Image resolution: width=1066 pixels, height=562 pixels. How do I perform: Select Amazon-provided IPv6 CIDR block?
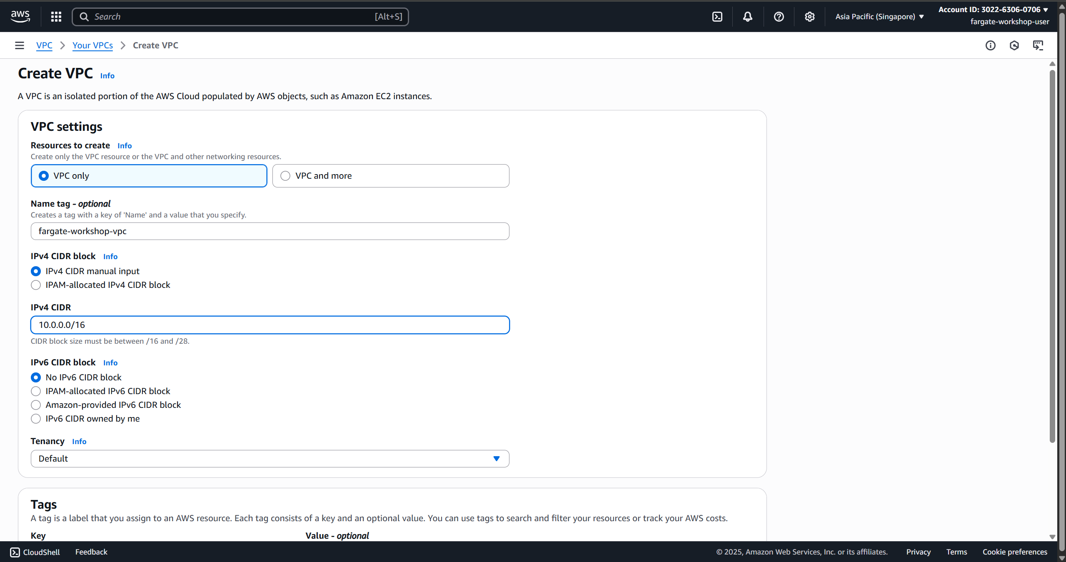tap(36, 405)
